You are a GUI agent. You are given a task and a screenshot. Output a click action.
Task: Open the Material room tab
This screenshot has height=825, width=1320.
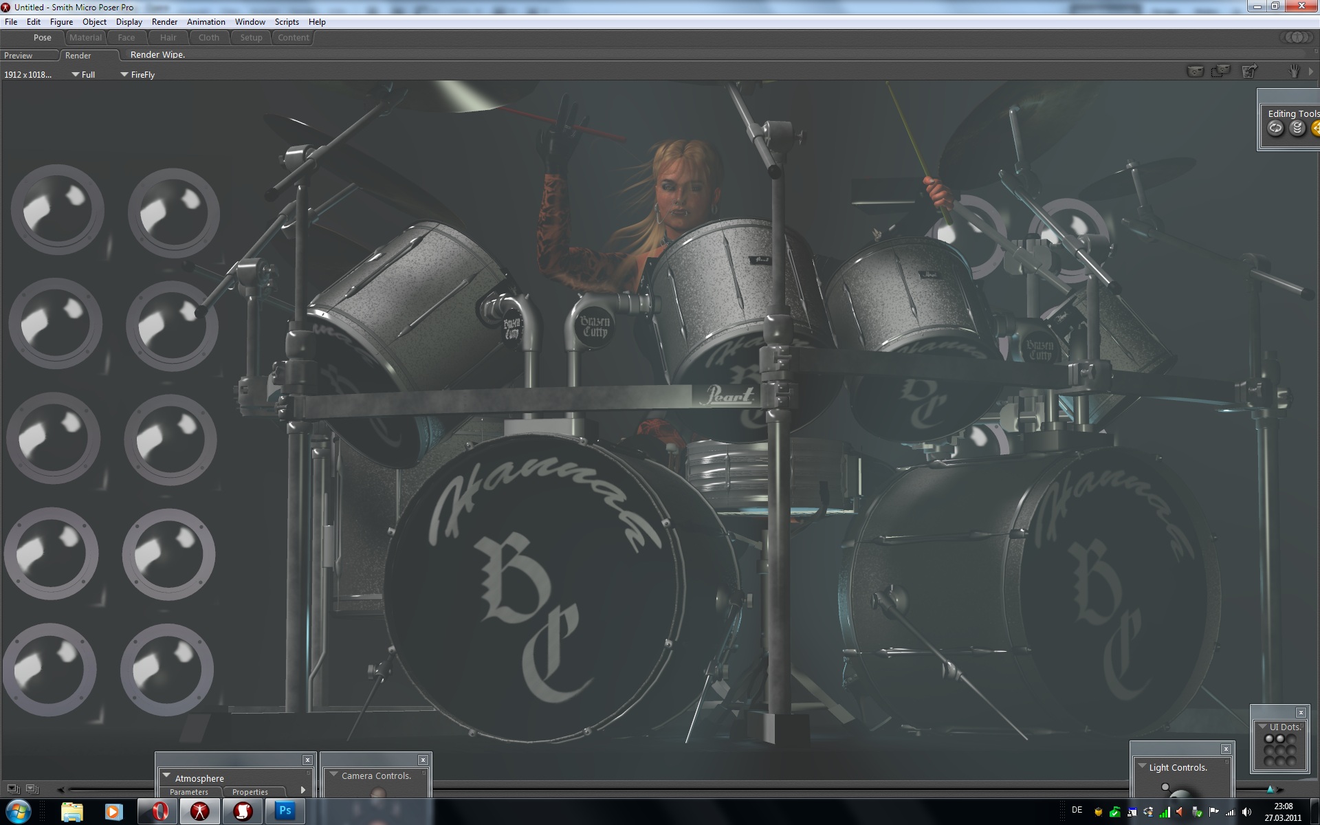point(85,38)
